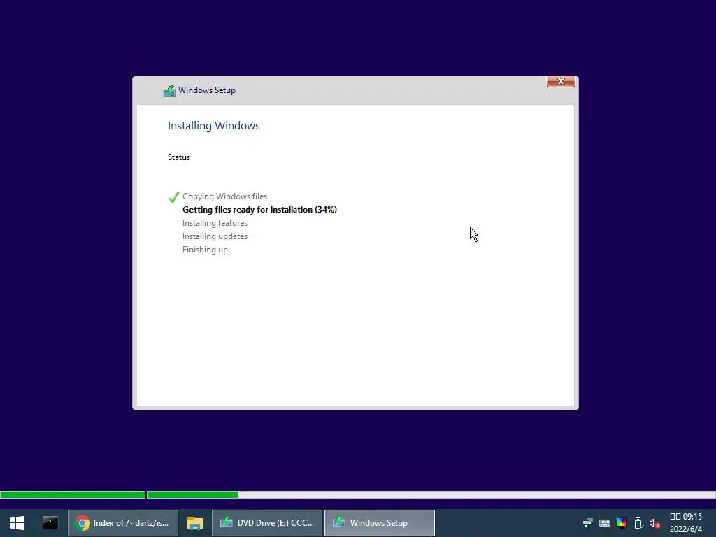The image size is (716, 537).
Task: Click the rainbow color display tray icon
Action: click(622, 523)
